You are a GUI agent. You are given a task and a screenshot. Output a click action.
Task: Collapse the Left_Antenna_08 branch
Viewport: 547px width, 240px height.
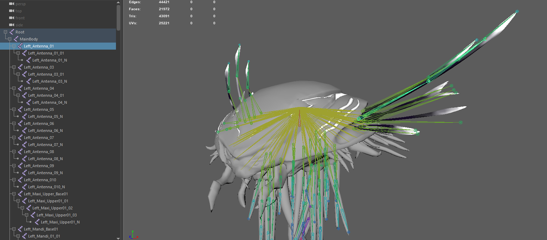point(14,152)
